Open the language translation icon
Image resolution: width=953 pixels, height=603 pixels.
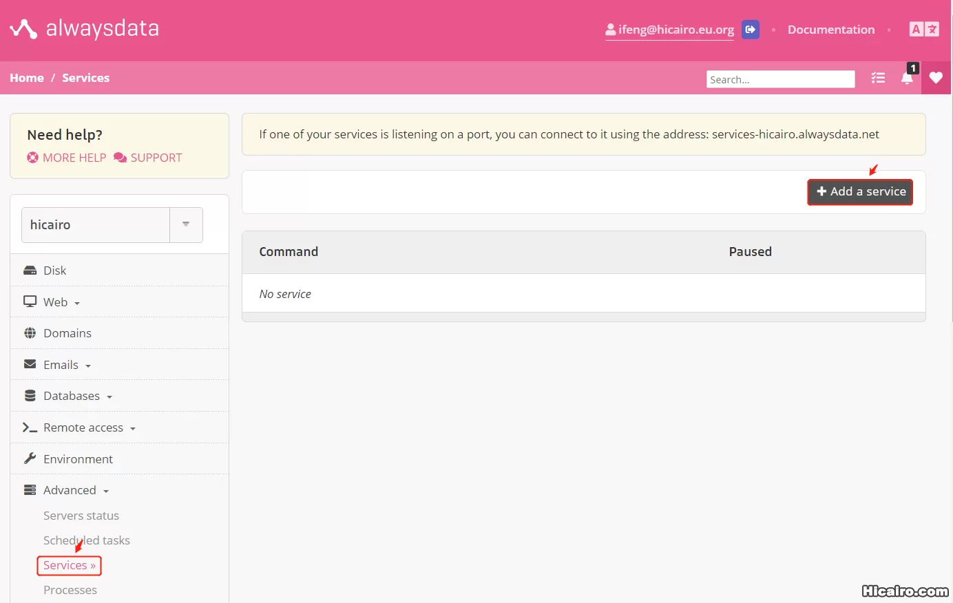click(923, 29)
